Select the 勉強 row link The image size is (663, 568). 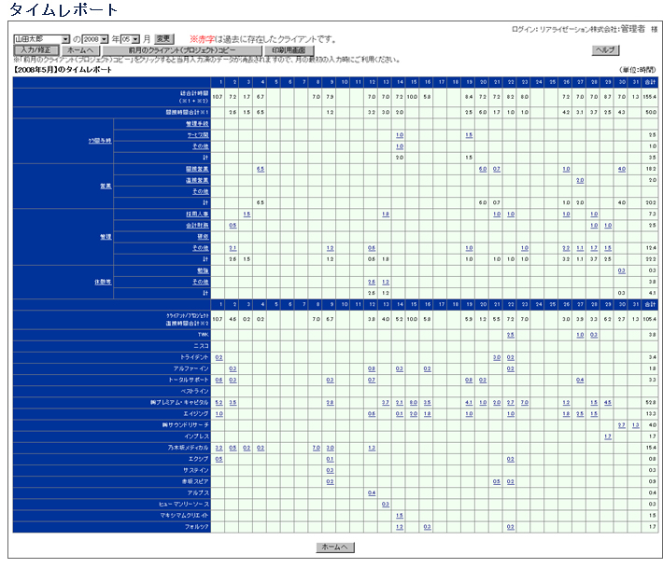(202, 270)
